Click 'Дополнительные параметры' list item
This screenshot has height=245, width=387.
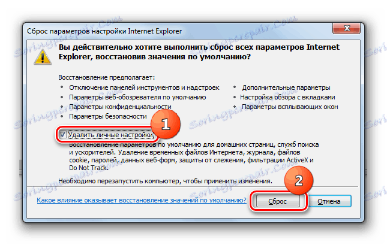(x=286, y=87)
